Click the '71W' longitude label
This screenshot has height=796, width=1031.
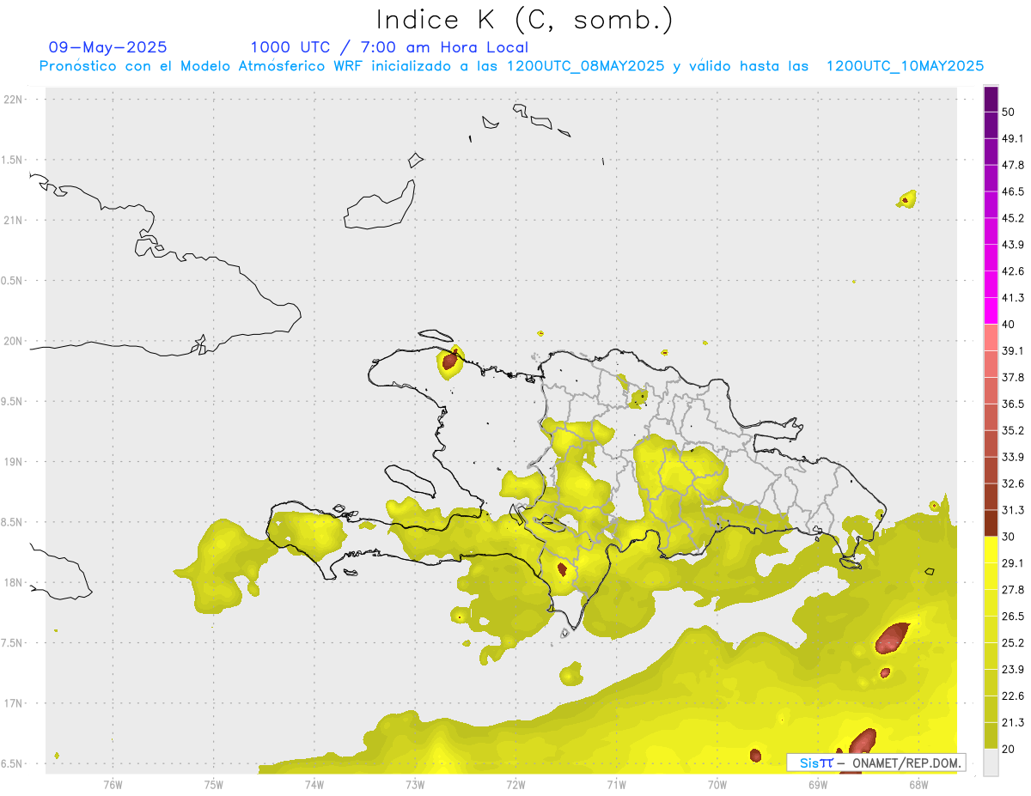click(x=616, y=784)
